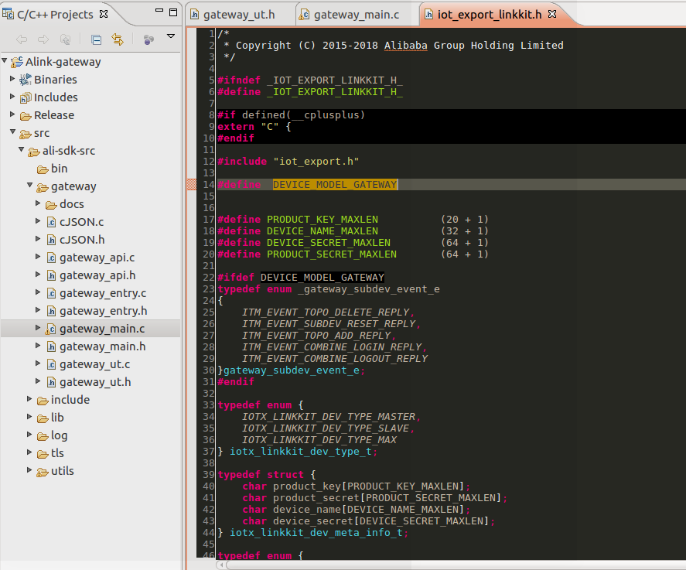Click scroll-left arrow of horizontal scrollbar

point(221,565)
